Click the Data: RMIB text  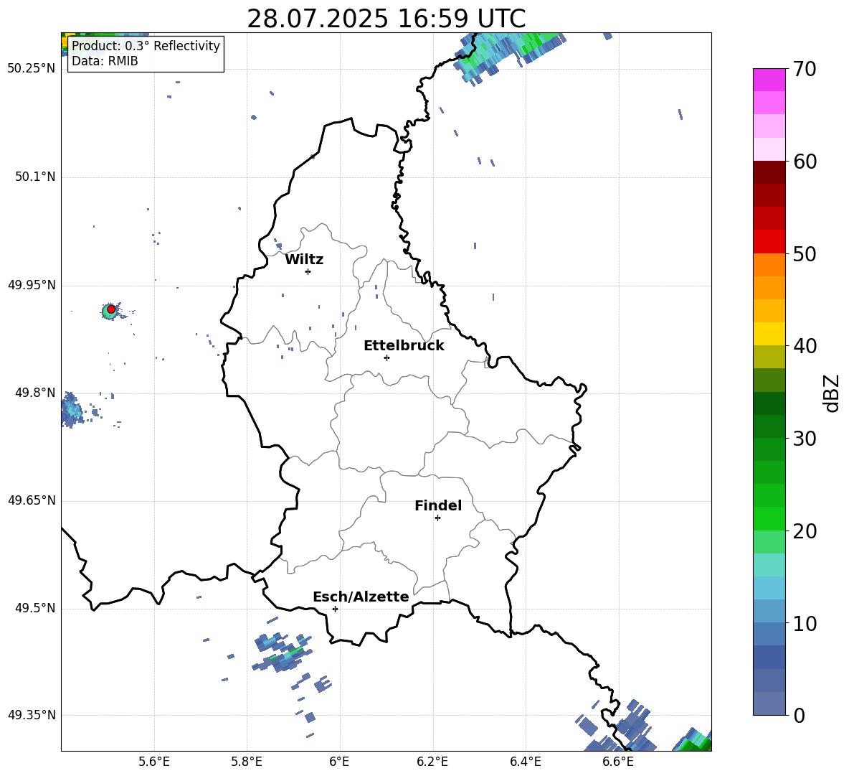tap(105, 61)
